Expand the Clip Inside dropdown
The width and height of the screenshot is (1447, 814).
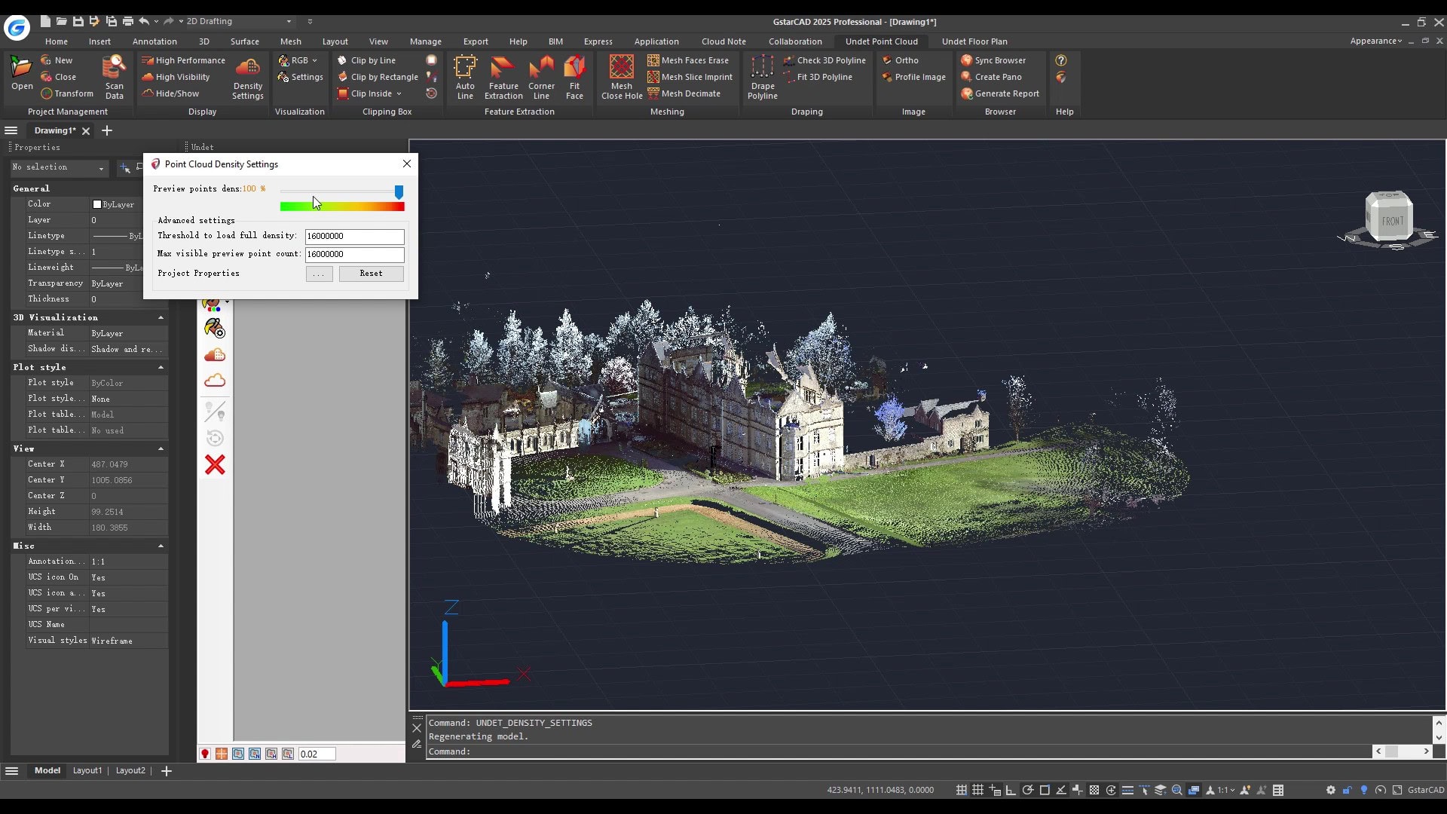point(399,93)
